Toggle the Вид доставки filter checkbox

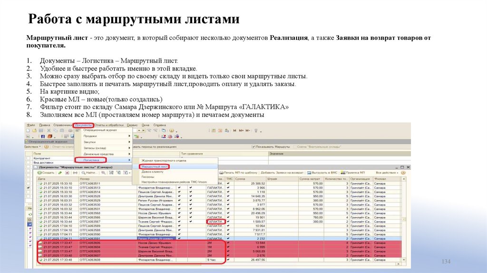[x=29, y=163]
